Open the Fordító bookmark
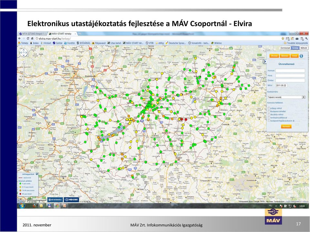The width and height of the screenshot is (310, 232). pos(70,43)
